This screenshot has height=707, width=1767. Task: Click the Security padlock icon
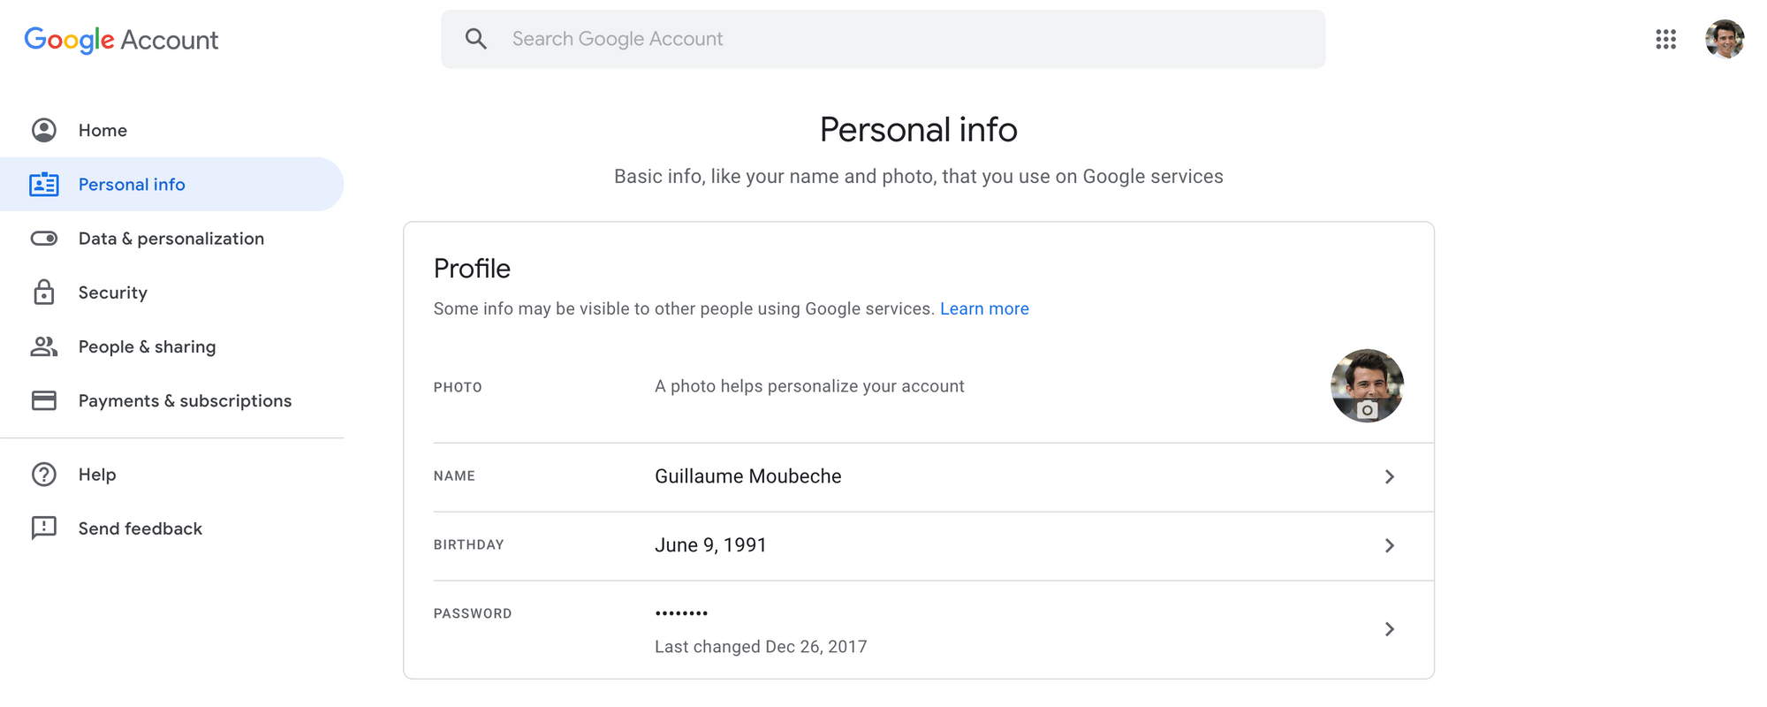coord(44,293)
